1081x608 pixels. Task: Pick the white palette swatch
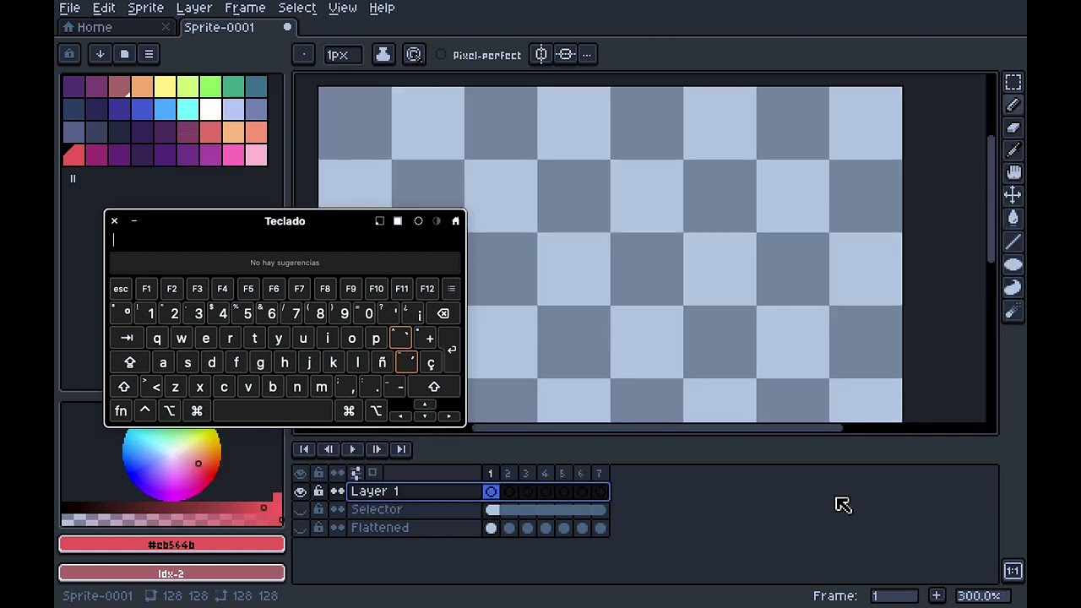coord(210,110)
